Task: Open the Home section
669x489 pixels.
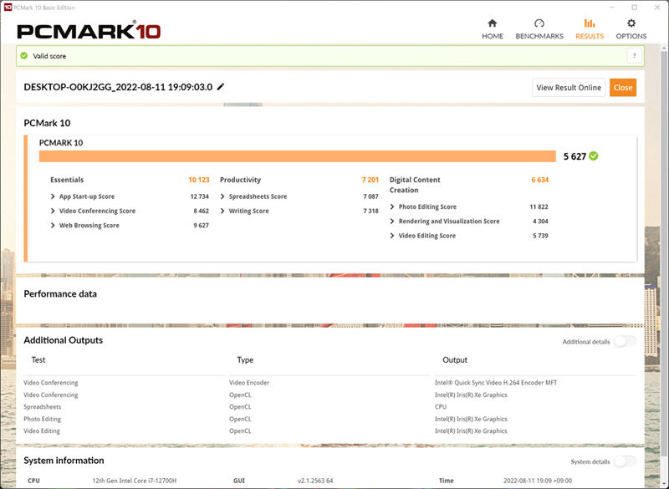Action: (493, 29)
